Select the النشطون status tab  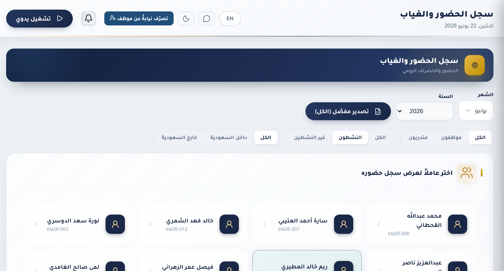(350, 137)
